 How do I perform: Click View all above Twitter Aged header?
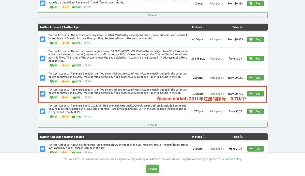coord(152,15)
